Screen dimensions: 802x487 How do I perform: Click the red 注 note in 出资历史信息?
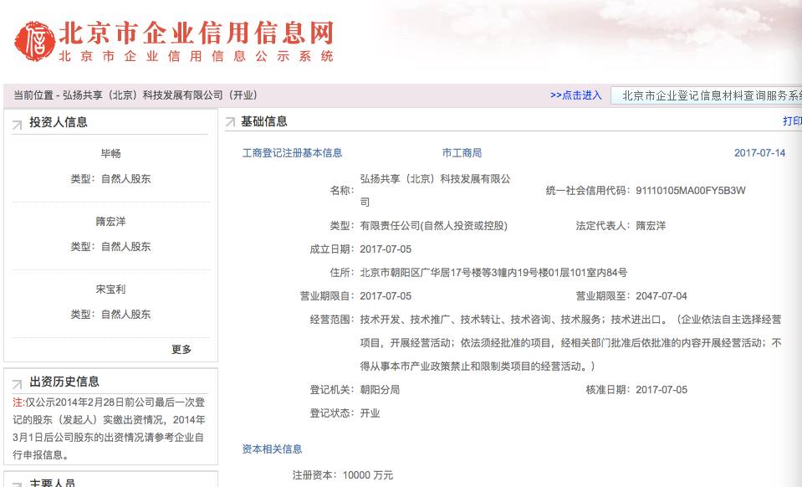pyautogui.click(x=18, y=402)
